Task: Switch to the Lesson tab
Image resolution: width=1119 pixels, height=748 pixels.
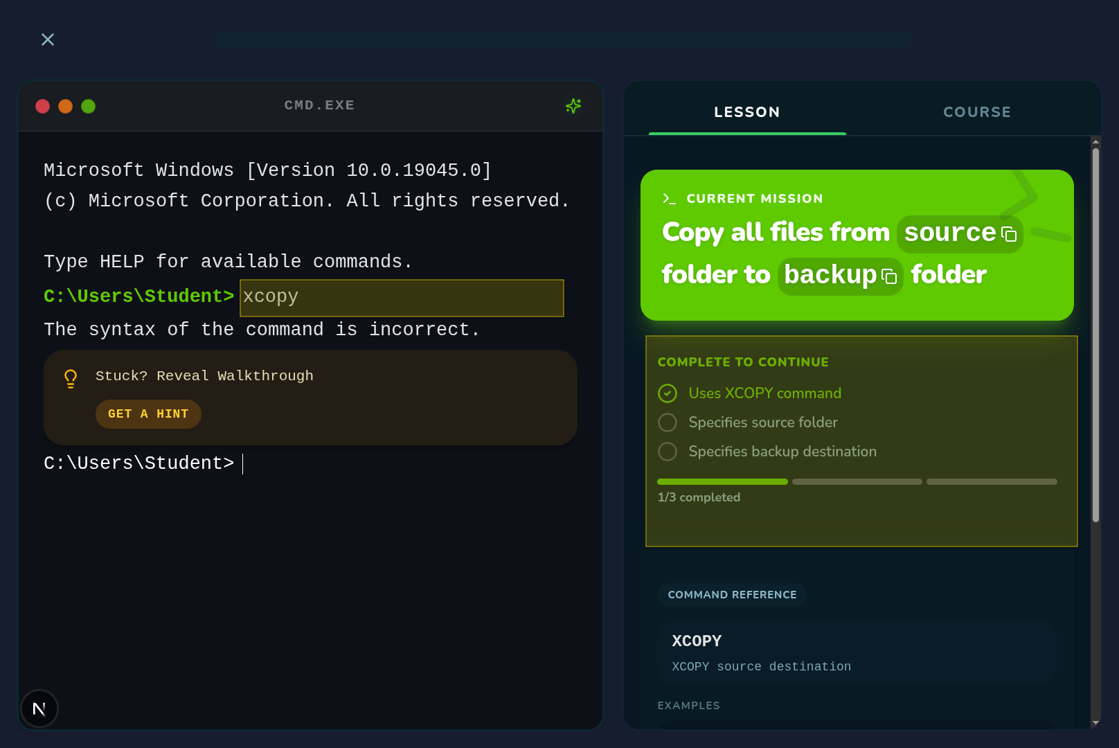Action: (x=747, y=112)
